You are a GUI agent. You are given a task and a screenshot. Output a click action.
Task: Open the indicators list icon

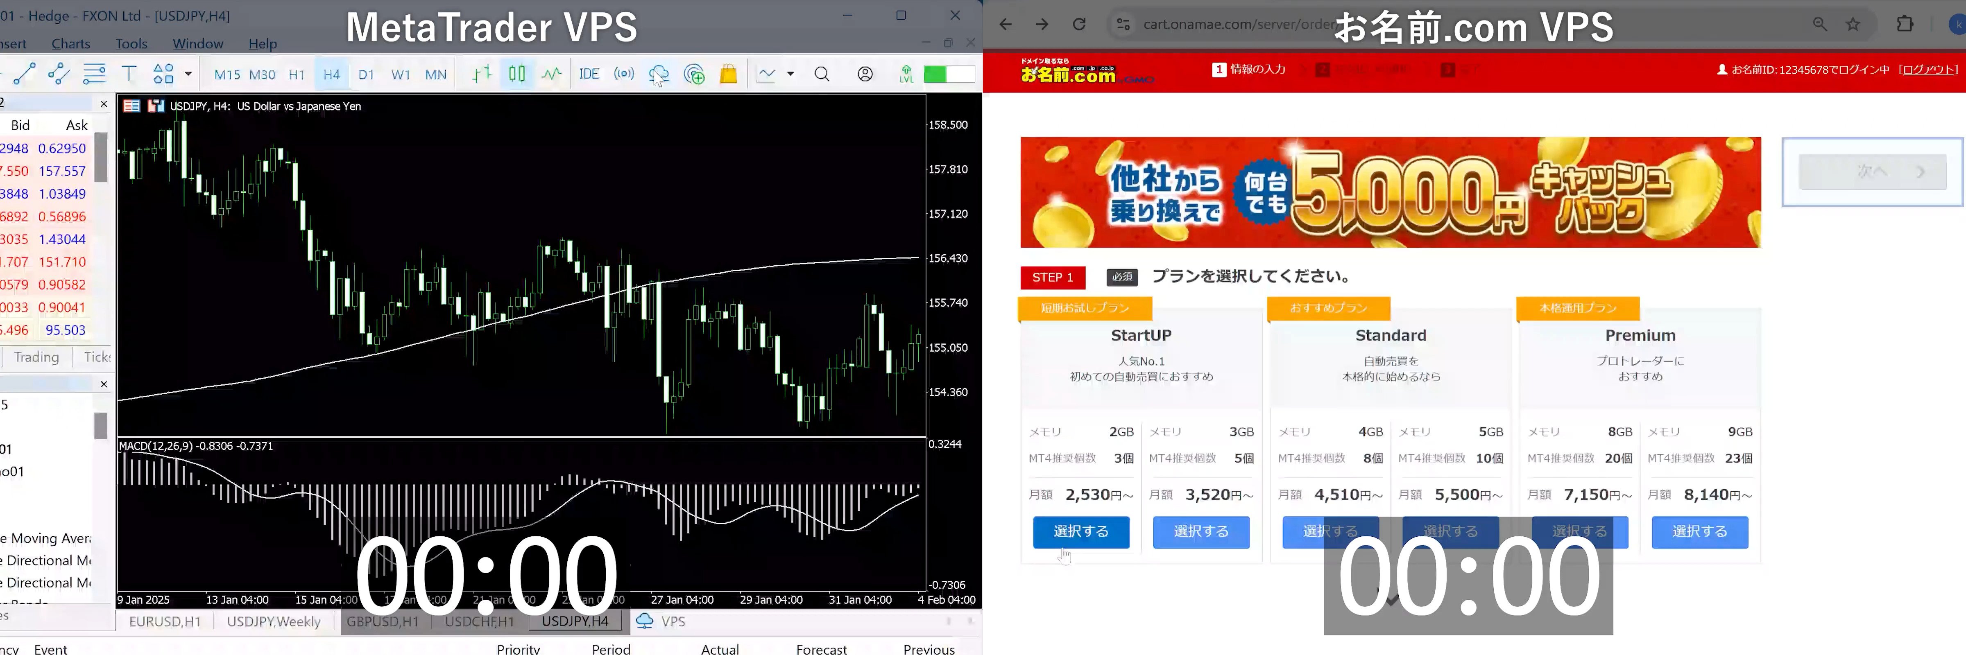pyautogui.click(x=766, y=74)
